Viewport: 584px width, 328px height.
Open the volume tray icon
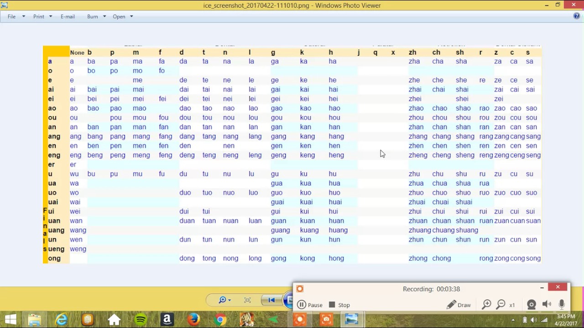pos(534,320)
